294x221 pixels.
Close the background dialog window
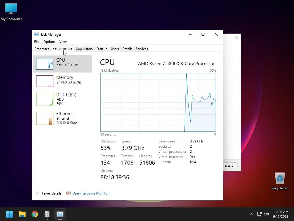(x=237, y=38)
